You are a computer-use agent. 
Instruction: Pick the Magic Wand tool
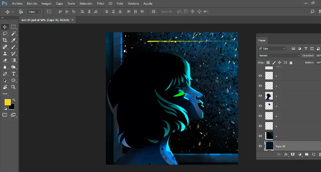(14, 33)
